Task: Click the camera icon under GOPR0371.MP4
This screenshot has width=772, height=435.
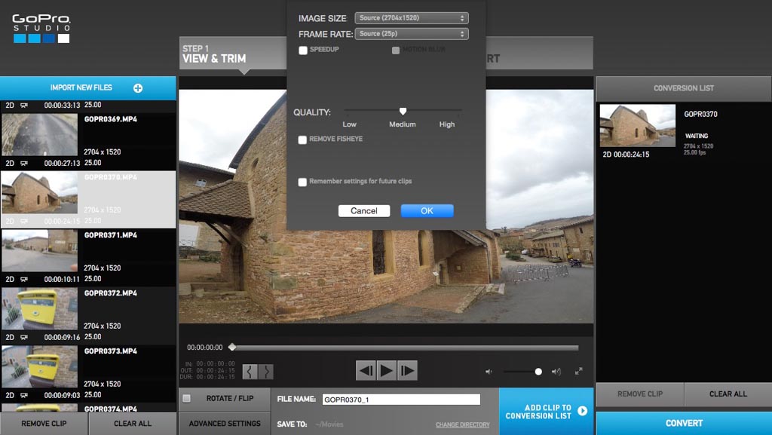Action: click(x=24, y=279)
